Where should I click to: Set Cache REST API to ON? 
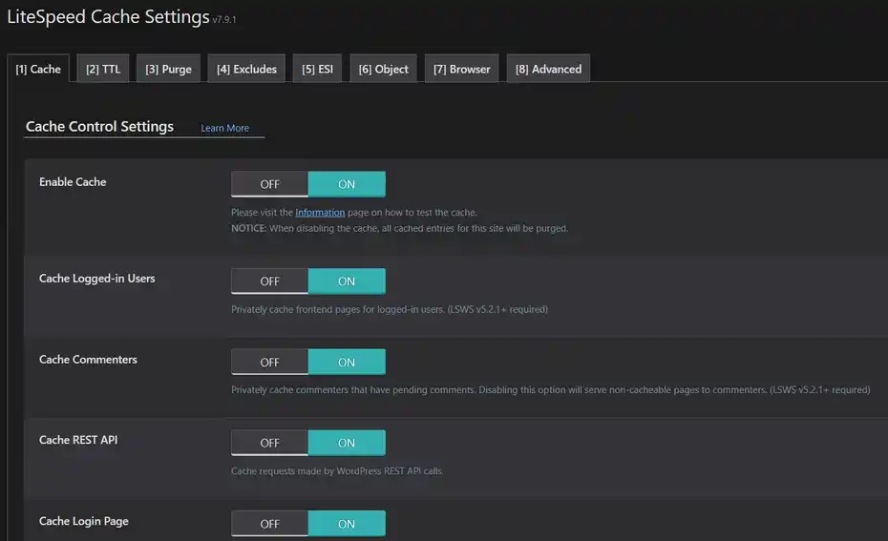click(x=347, y=443)
